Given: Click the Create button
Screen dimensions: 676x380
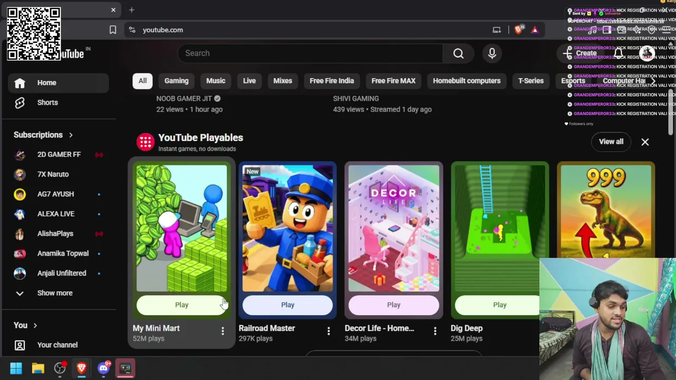Looking at the screenshot, I should click(x=581, y=53).
